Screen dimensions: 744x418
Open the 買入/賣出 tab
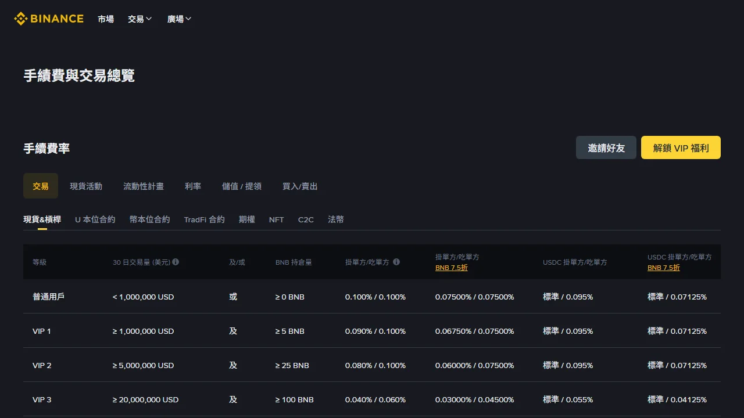(300, 186)
